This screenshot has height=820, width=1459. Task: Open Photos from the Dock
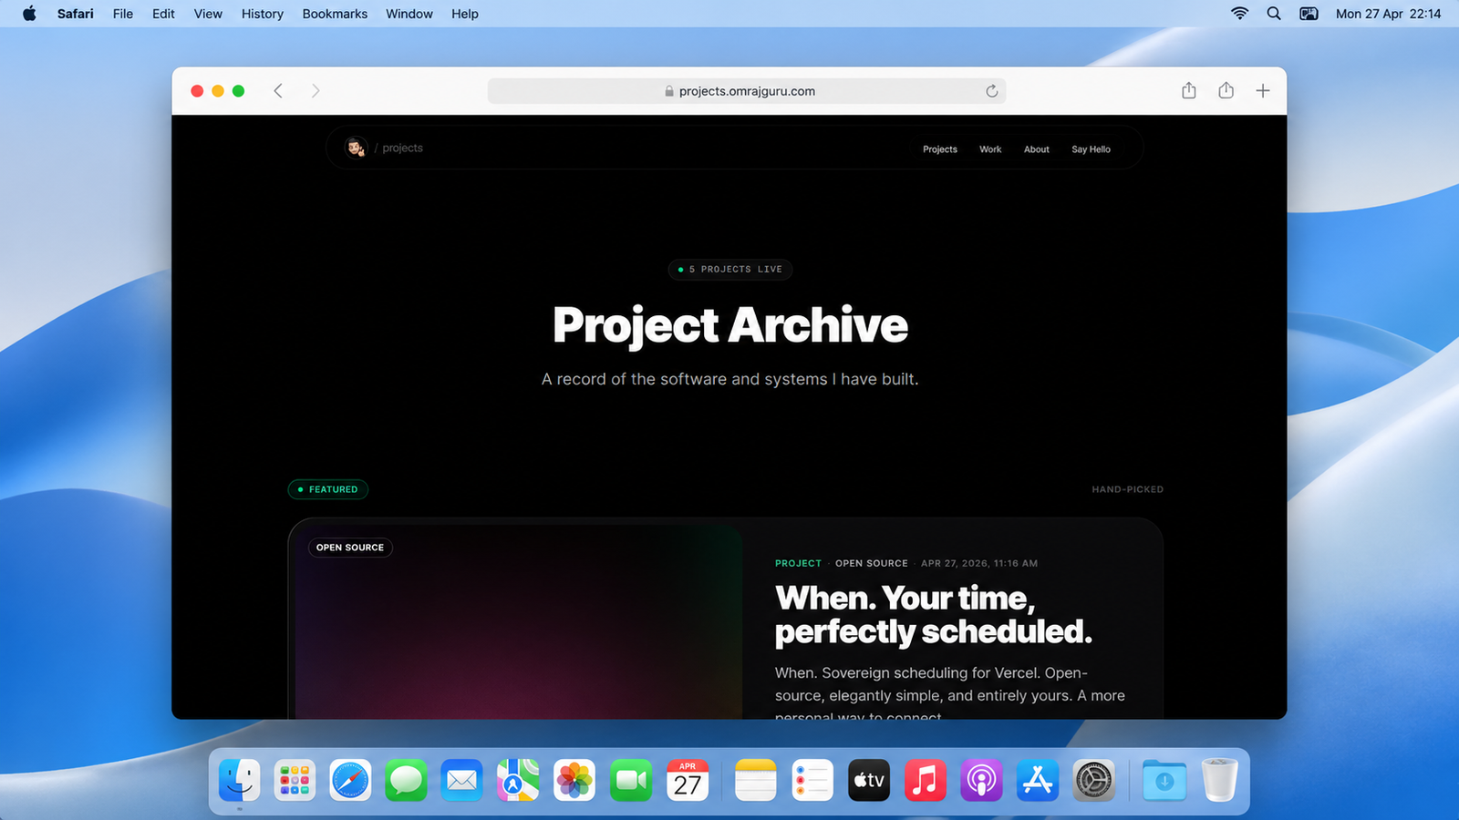[x=574, y=780]
